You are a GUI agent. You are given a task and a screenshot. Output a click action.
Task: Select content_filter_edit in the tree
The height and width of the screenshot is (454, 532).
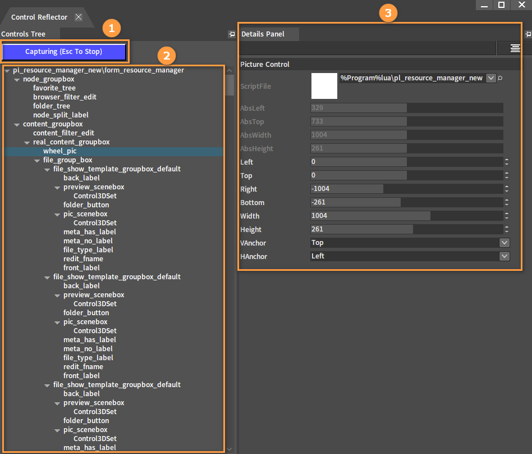tap(64, 133)
